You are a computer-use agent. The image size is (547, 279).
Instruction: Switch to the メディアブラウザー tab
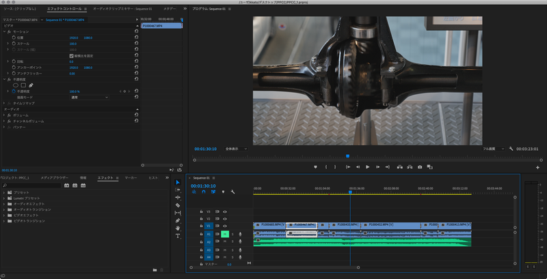point(54,177)
